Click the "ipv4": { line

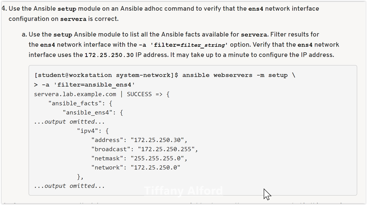click(x=93, y=131)
